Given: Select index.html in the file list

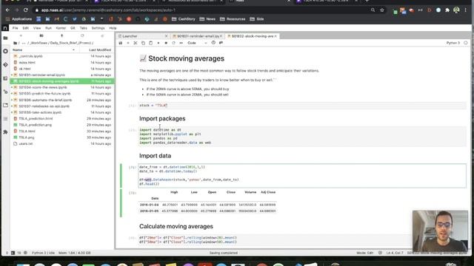Looking at the screenshot, I should pyautogui.click(x=62, y=62).
